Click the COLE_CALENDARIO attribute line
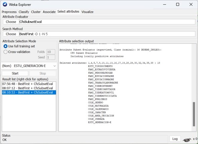198x144 pixels. click(x=98, y=109)
